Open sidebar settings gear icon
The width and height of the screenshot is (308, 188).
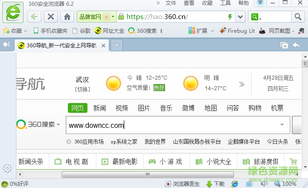point(7,168)
